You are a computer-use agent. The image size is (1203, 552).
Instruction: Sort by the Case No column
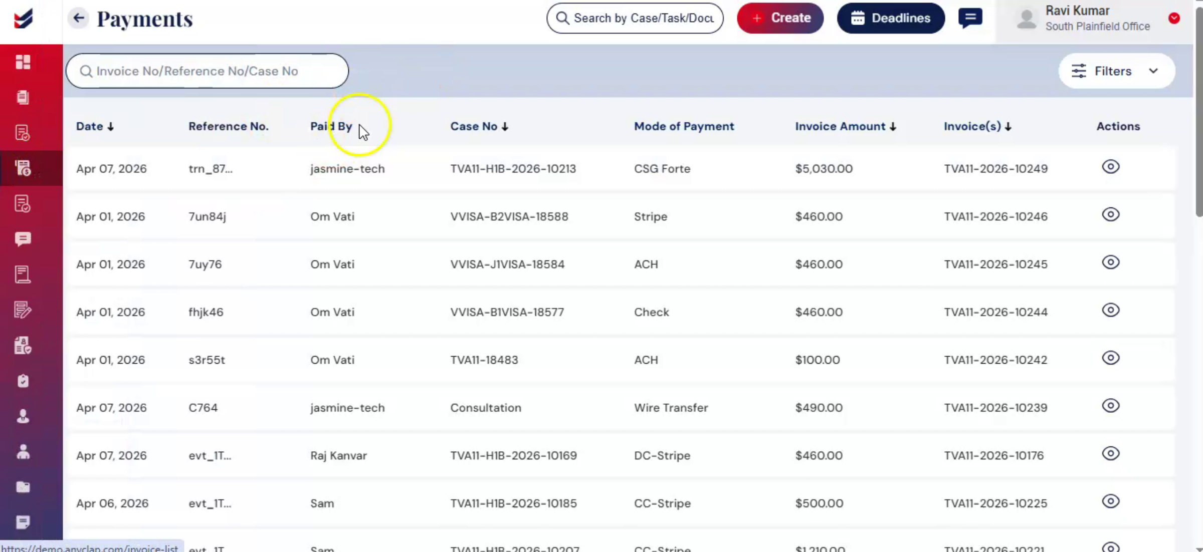click(479, 126)
